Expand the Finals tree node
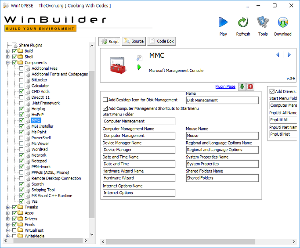The height and width of the screenshot is (248, 300). click(x=8, y=224)
